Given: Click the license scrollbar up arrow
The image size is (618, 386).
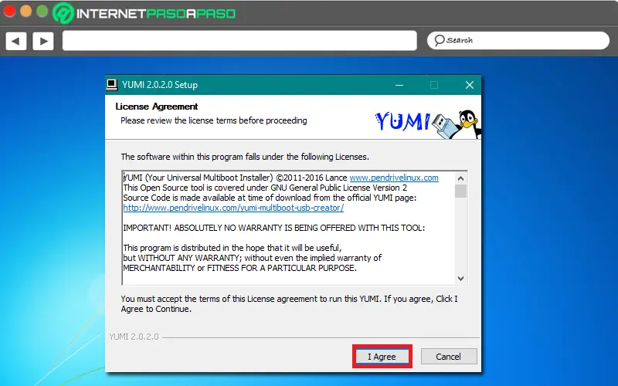Looking at the screenshot, I should [x=460, y=178].
